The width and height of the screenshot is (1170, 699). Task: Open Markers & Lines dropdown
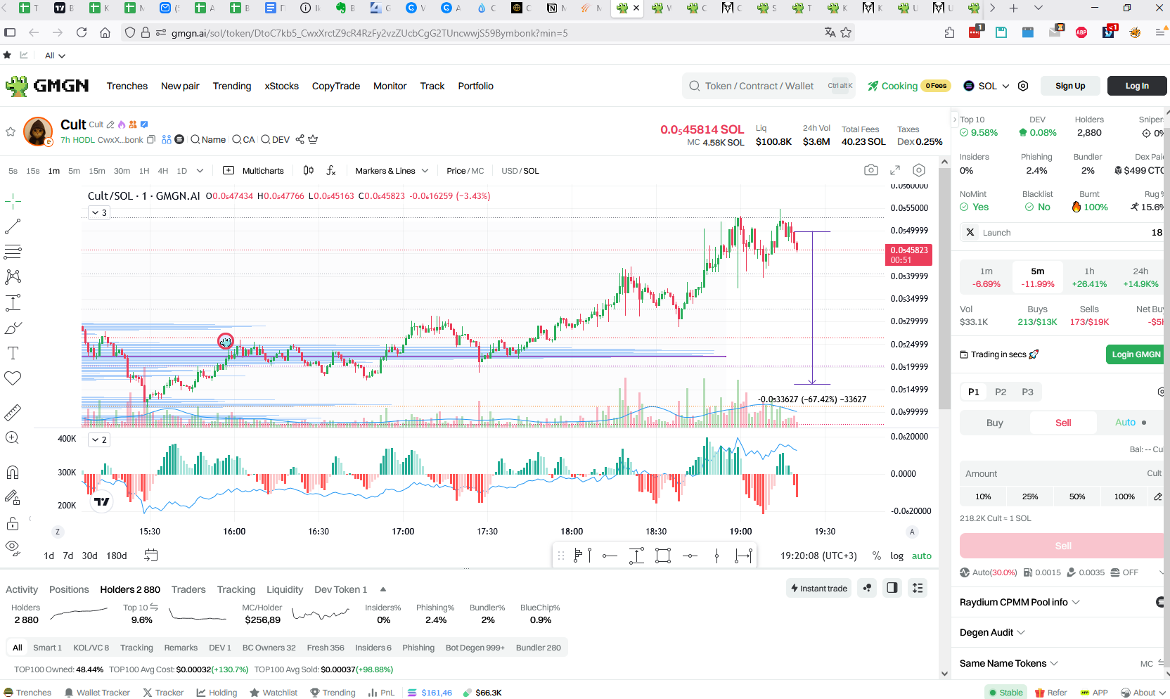coord(392,171)
